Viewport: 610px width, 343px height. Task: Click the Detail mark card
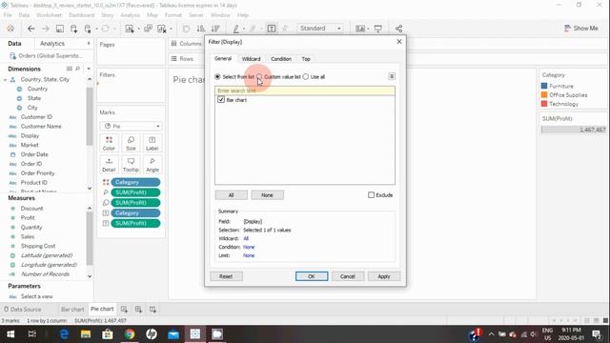pos(109,165)
